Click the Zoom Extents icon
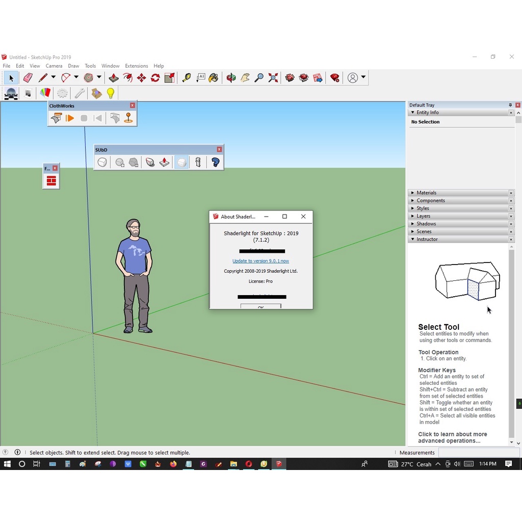Viewport: 522px width, 522px height. tap(273, 77)
